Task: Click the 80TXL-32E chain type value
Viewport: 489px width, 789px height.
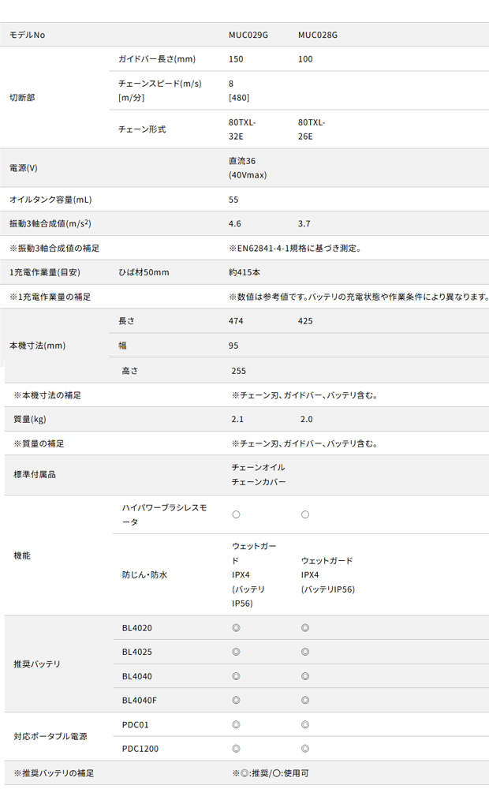Action: click(x=242, y=129)
